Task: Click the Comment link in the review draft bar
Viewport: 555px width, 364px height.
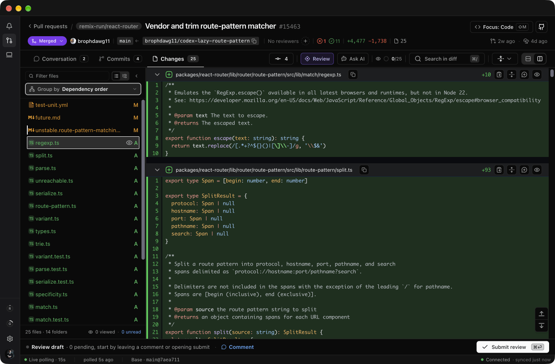Action: click(238, 347)
